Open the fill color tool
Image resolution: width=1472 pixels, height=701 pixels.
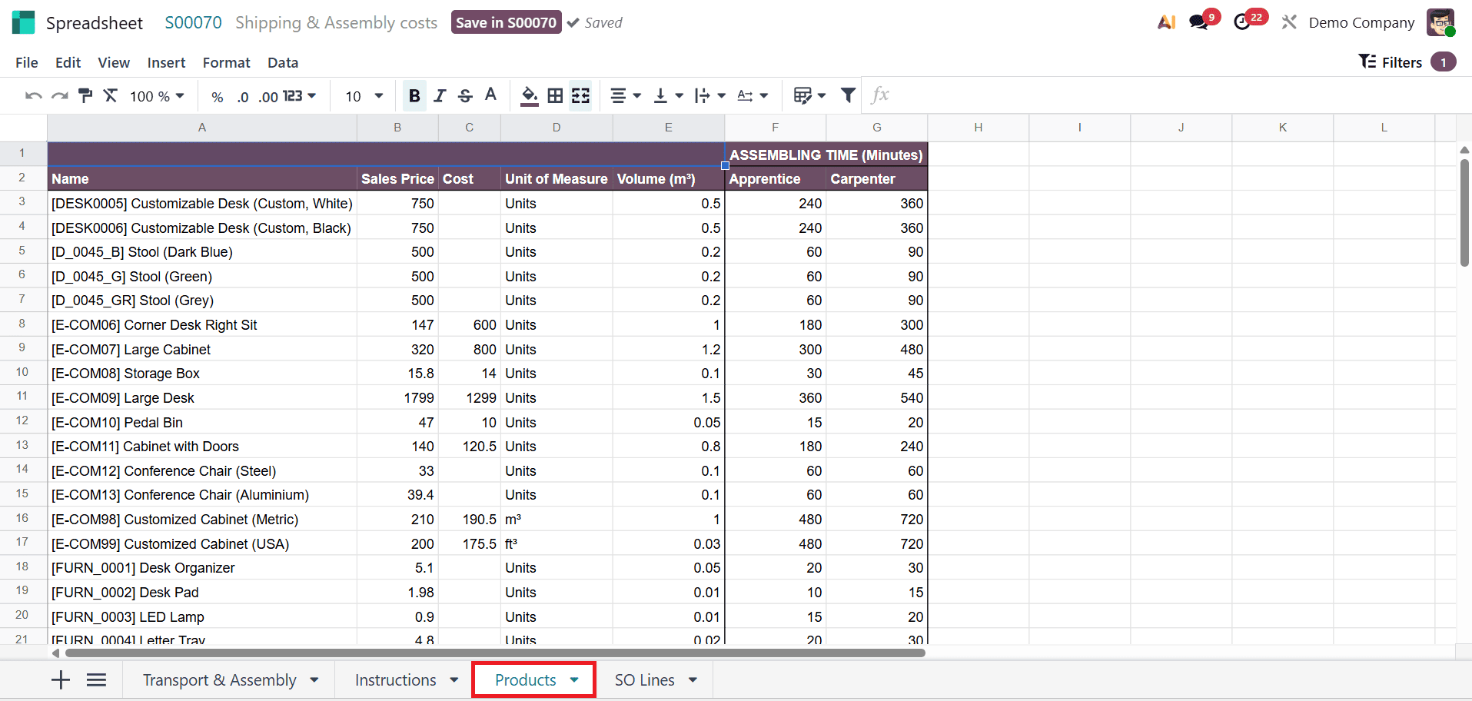(x=528, y=95)
